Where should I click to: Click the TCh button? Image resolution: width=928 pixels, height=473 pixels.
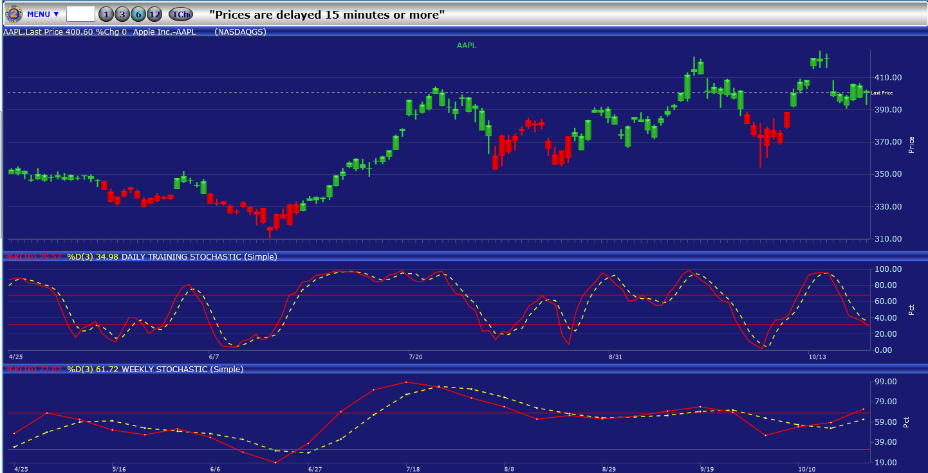tap(181, 14)
